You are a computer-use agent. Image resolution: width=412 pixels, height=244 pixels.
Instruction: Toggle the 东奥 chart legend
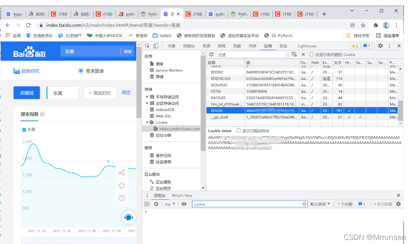(28, 130)
